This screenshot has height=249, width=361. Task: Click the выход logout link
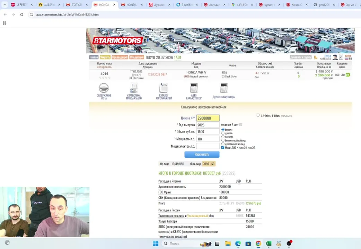pos(348,56)
